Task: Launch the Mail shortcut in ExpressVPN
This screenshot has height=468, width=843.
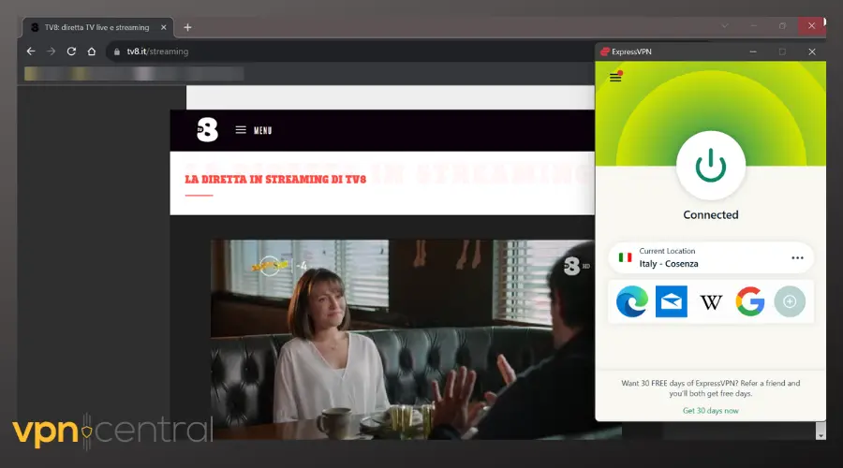Action: [x=671, y=301]
